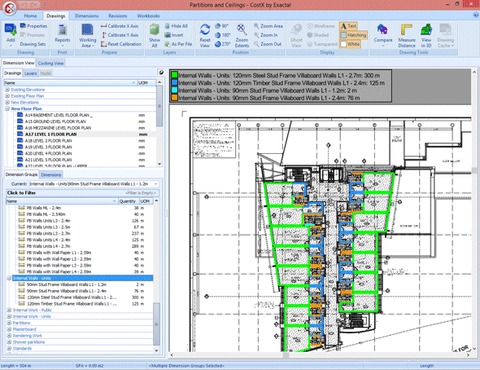Sort drawings by the Name column header
480x370 pixels.
tap(71, 83)
